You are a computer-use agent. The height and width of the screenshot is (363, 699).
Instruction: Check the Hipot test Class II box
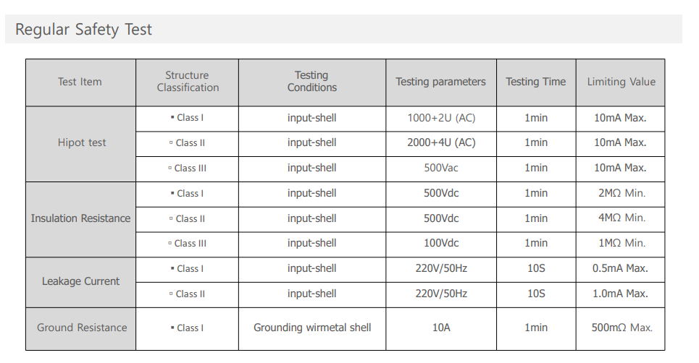tap(171, 143)
